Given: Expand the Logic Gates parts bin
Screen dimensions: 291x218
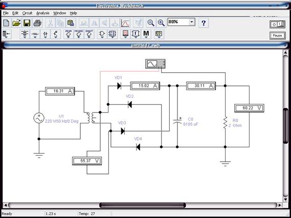Looking at the screenshot, I should 102,34.
